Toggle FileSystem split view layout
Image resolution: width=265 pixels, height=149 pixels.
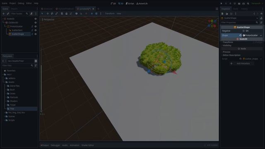pos(36,61)
